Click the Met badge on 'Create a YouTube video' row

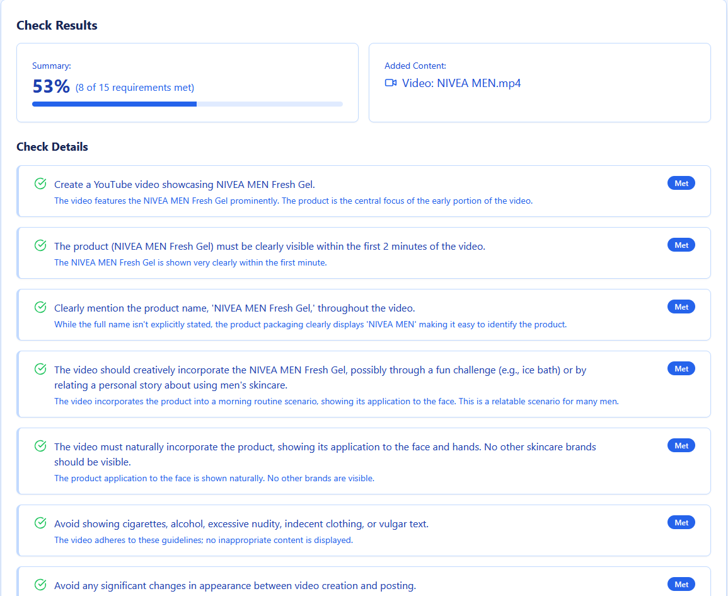pos(681,183)
